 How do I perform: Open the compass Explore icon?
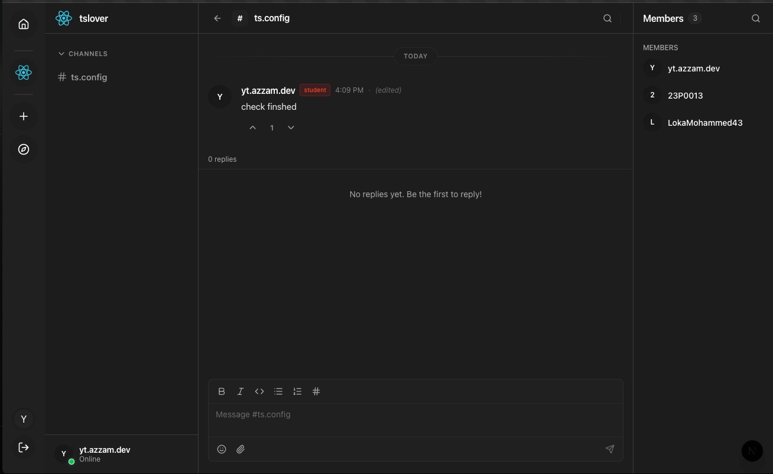(x=24, y=149)
